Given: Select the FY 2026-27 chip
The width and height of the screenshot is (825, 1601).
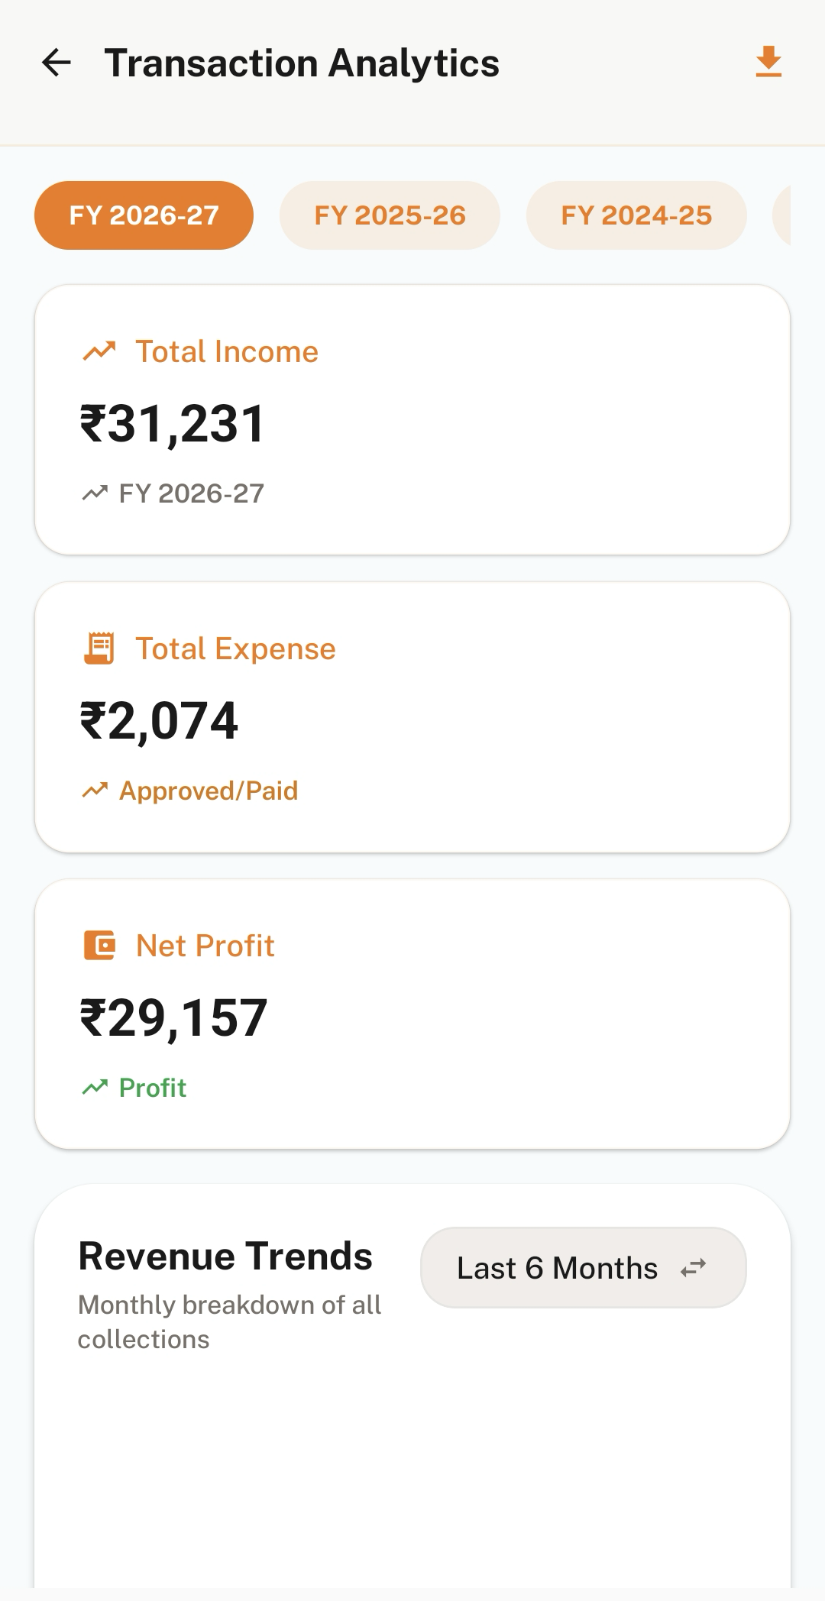Looking at the screenshot, I should [144, 215].
